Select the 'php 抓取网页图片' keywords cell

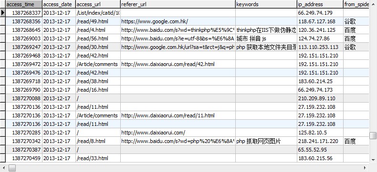pos(266,141)
